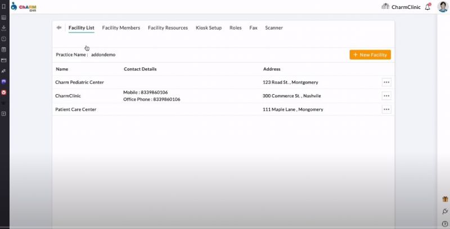The height and width of the screenshot is (229, 450).
Task: Open the user profile avatar
Action: [443, 7]
